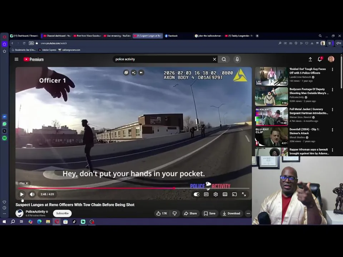Share the video

click(190, 213)
